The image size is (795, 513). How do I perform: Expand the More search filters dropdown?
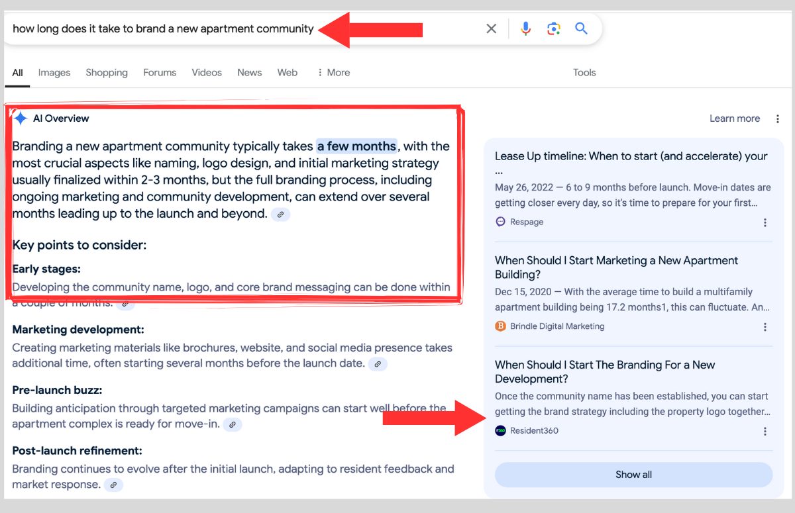click(333, 73)
